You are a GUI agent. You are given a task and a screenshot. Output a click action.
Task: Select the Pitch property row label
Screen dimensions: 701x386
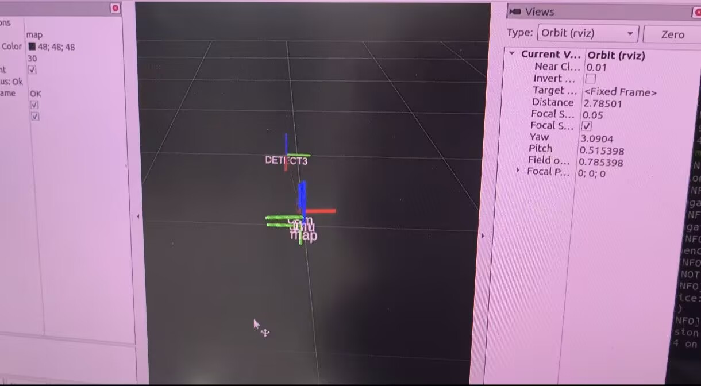point(540,148)
